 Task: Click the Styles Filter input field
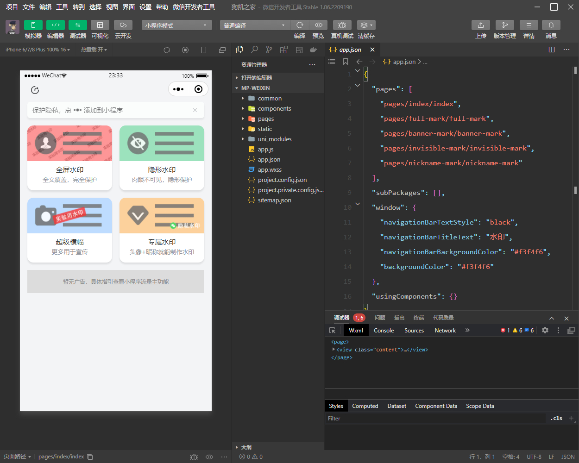[435, 418]
